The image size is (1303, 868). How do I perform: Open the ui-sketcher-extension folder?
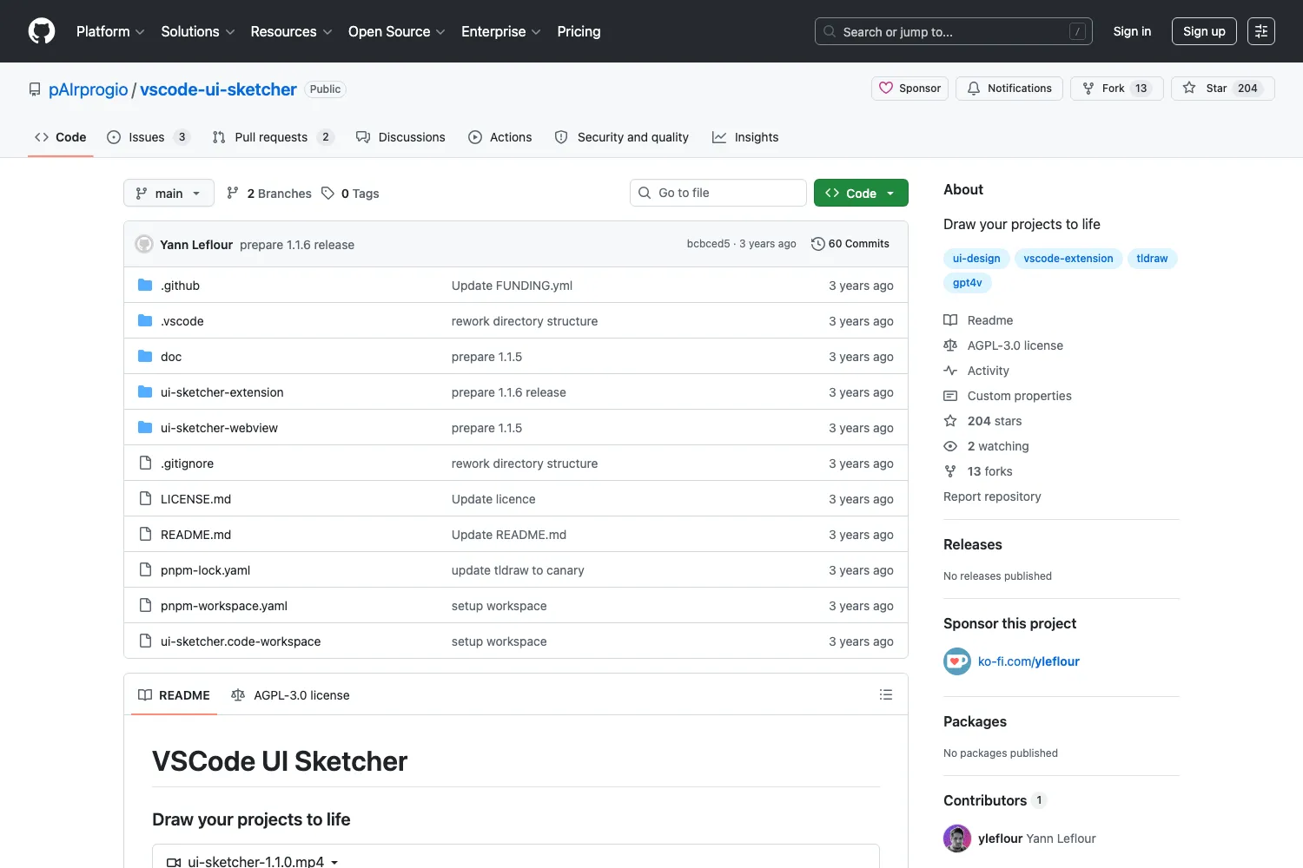[x=222, y=392]
